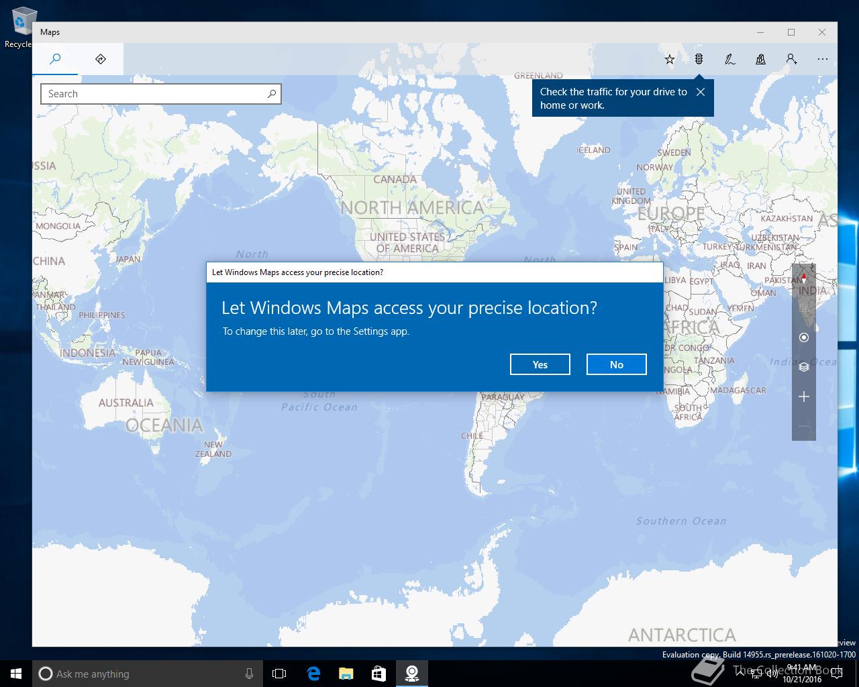Click the GREENLAND map label
The width and height of the screenshot is (859, 687).
538,76
